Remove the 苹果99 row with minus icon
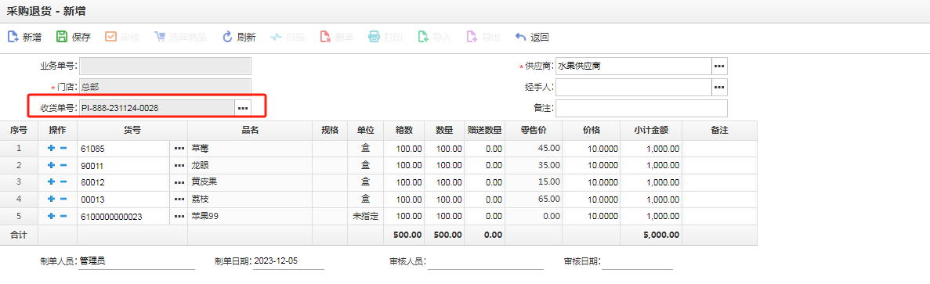The height and width of the screenshot is (284, 930). click(x=63, y=217)
